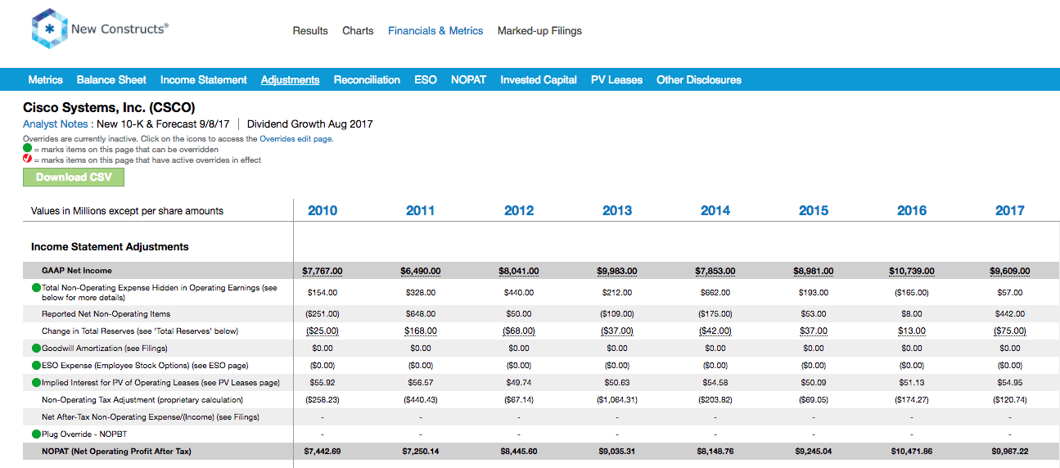Click 2010 NOPAT value $7,442.69

click(323, 452)
